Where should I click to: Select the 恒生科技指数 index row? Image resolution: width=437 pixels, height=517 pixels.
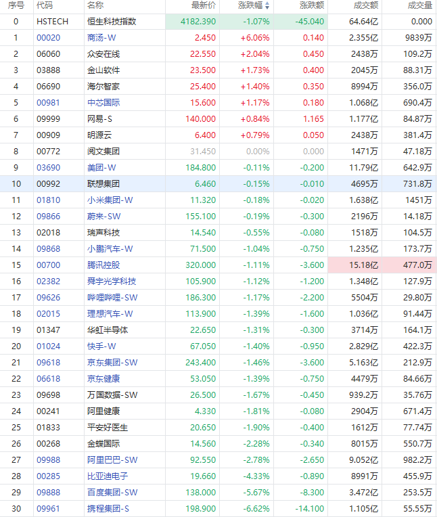click(x=218, y=22)
